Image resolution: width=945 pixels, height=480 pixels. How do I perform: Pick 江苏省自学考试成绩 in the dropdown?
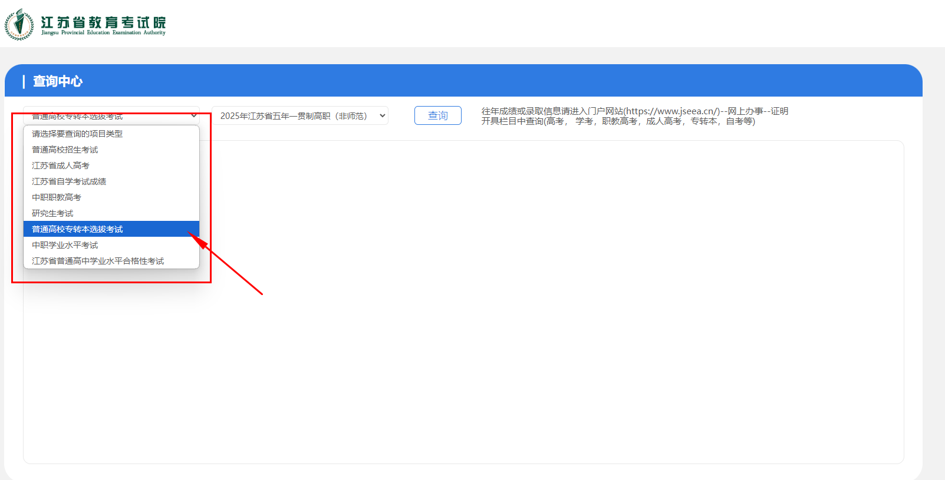click(69, 181)
